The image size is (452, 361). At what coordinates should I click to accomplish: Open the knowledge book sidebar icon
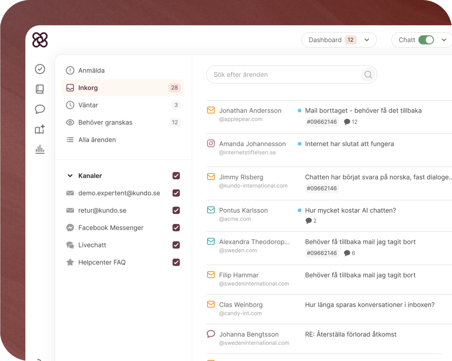(x=40, y=89)
